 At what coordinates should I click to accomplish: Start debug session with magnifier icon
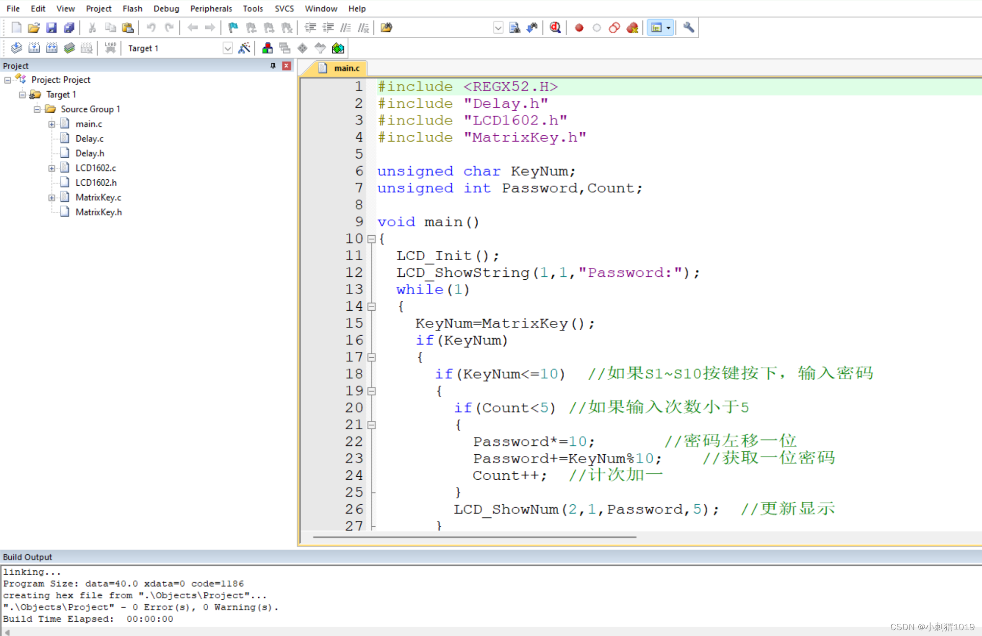(555, 28)
